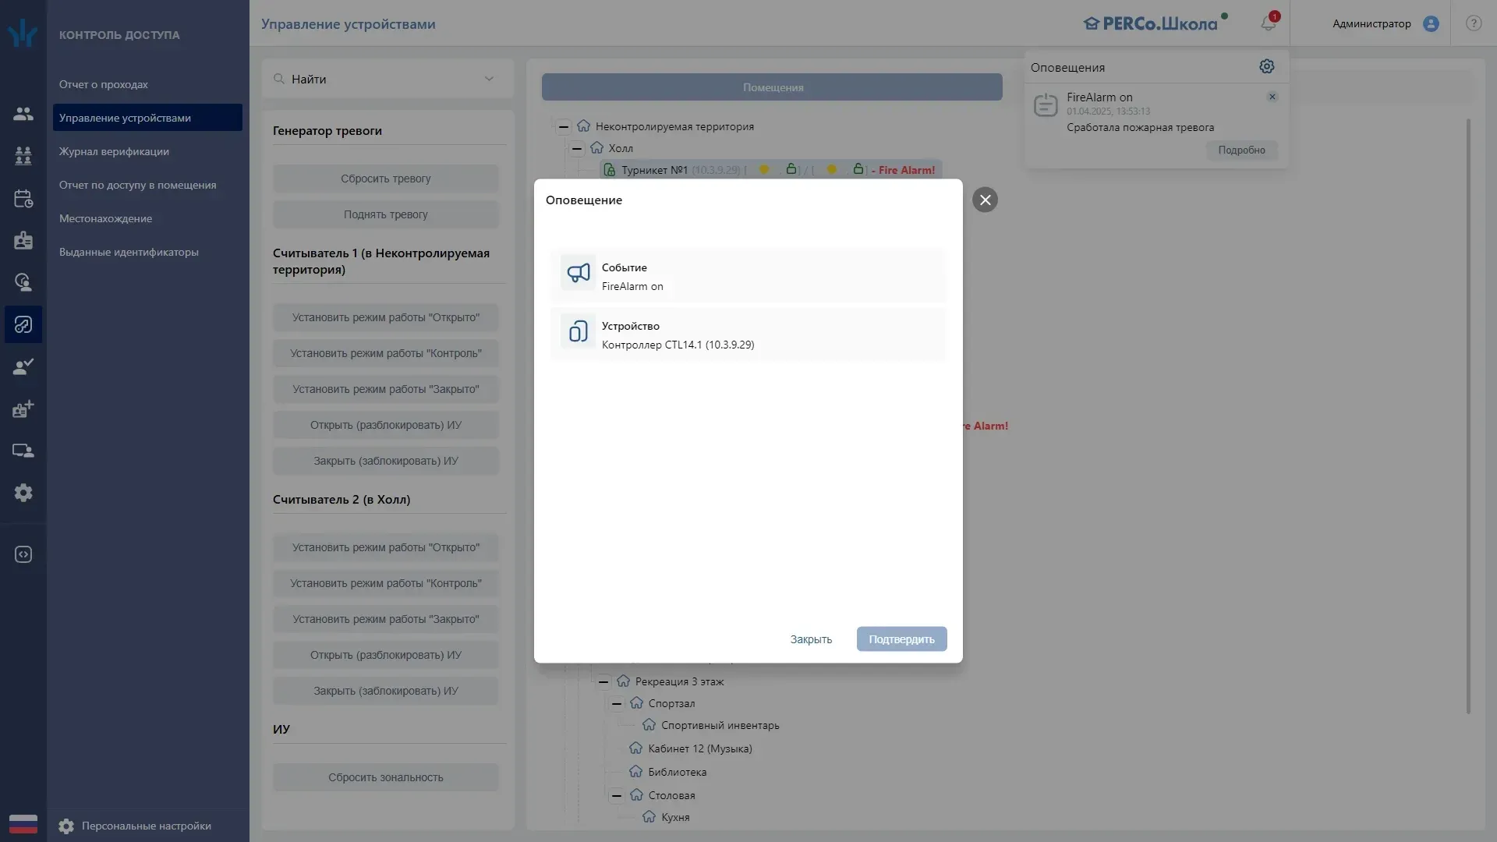Viewport: 1497px width, 842px height.
Task: Click the FireAlarm on notification message icon
Action: tap(1046, 105)
